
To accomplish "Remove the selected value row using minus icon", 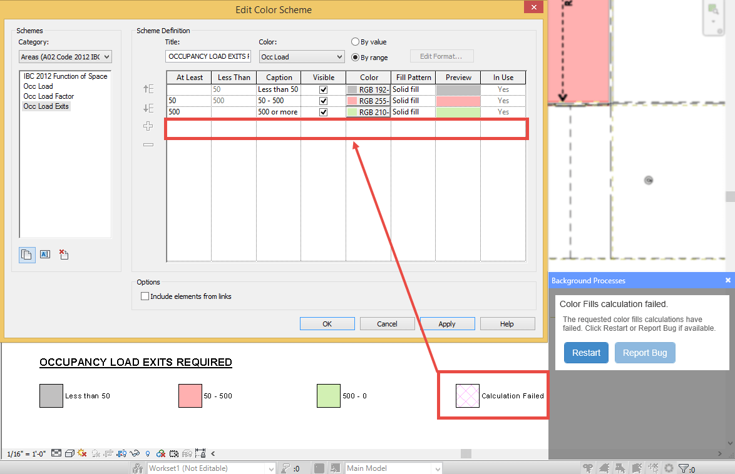I will coord(148,144).
